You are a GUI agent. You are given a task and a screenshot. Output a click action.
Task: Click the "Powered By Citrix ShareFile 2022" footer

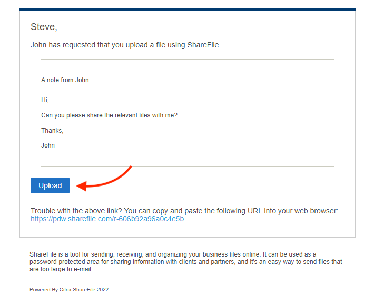tap(69, 290)
